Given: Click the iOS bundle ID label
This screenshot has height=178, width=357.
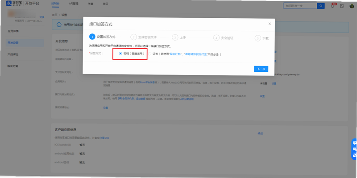Looking at the screenshot, I should [63, 145].
